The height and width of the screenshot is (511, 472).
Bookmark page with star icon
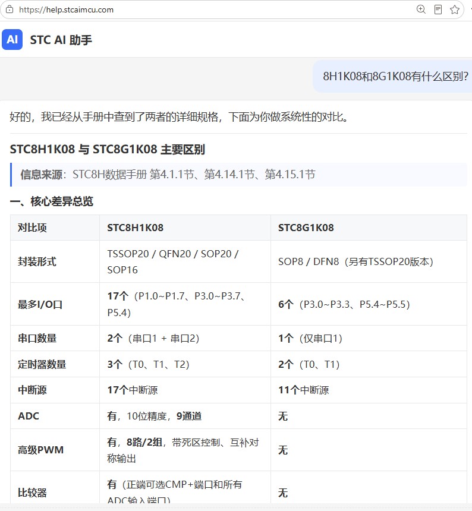455,10
